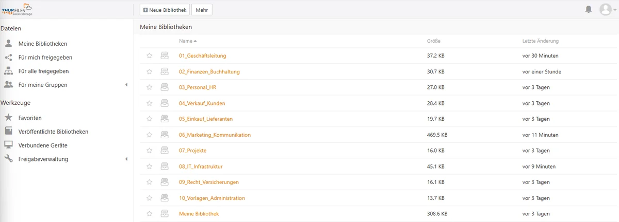Open Veröffentlichte Bibliotheken
Image resolution: width=619 pixels, height=222 pixels.
coord(53,132)
